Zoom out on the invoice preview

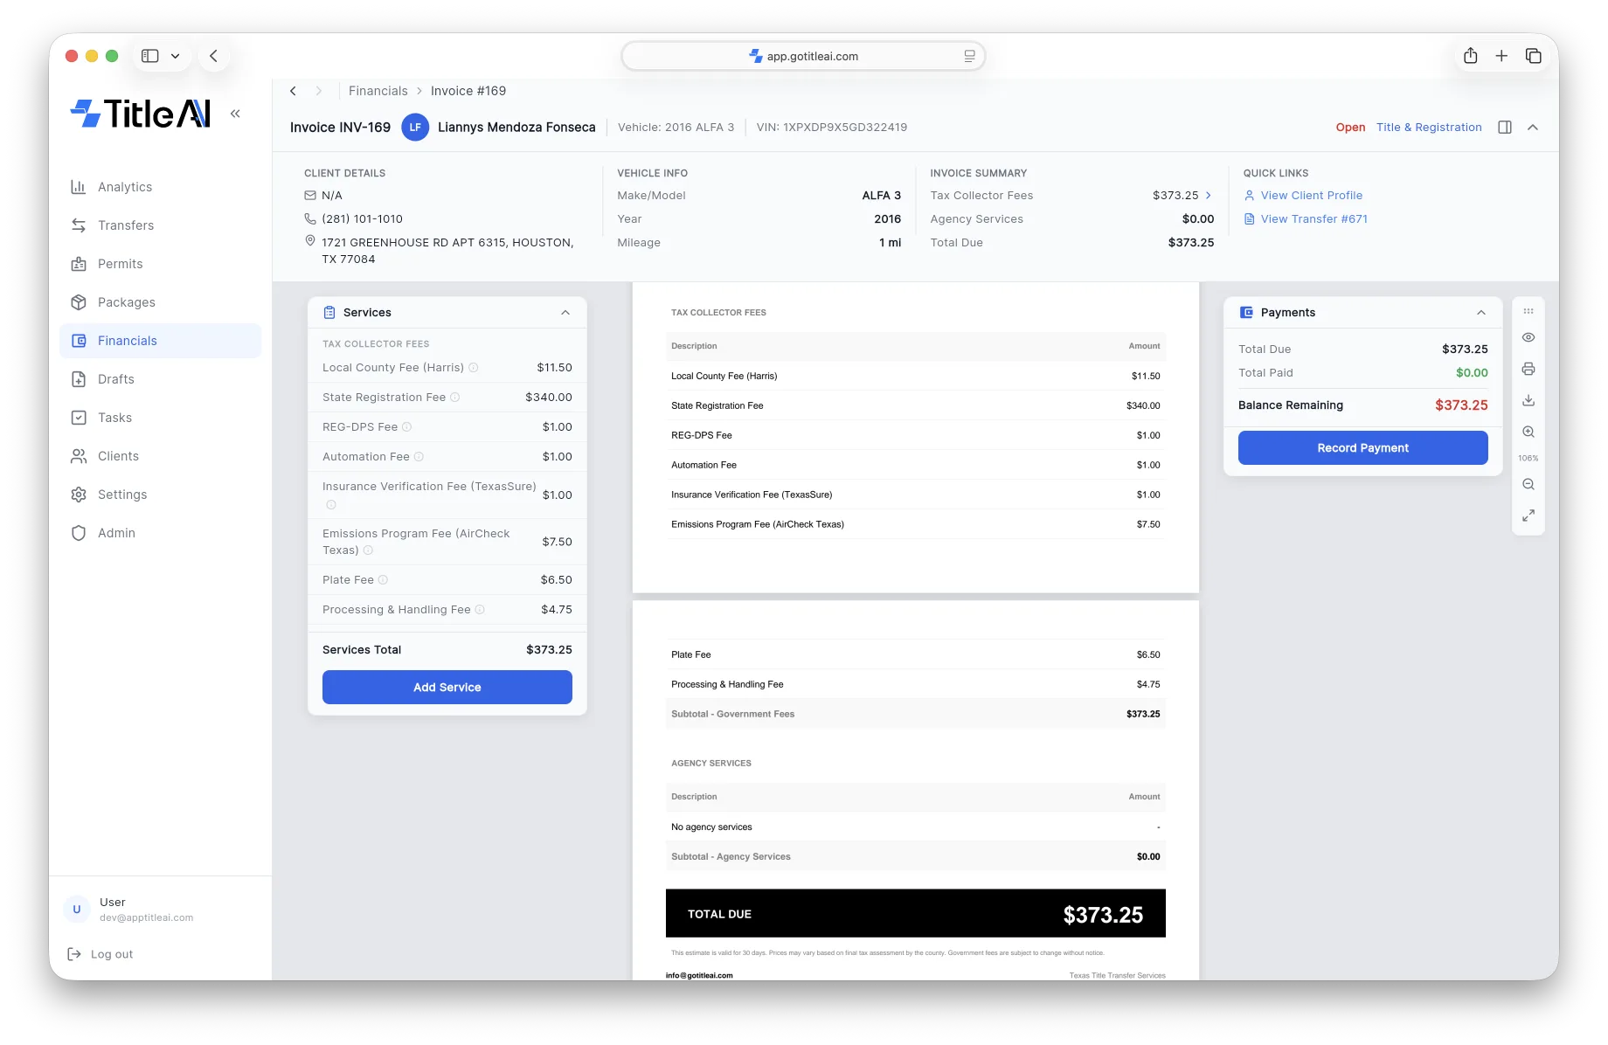(x=1528, y=484)
